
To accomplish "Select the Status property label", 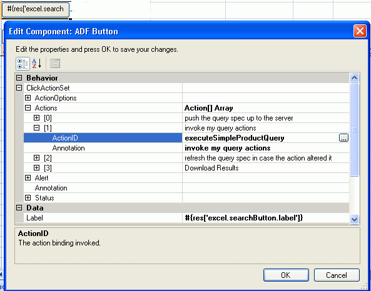I will [x=44, y=198].
